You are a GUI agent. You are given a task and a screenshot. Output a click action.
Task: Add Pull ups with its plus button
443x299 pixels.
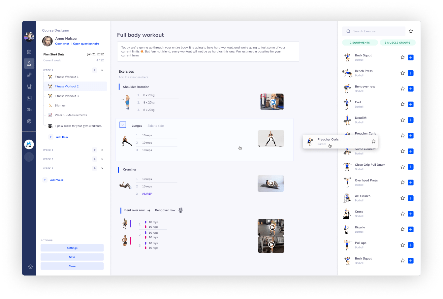[411, 245]
